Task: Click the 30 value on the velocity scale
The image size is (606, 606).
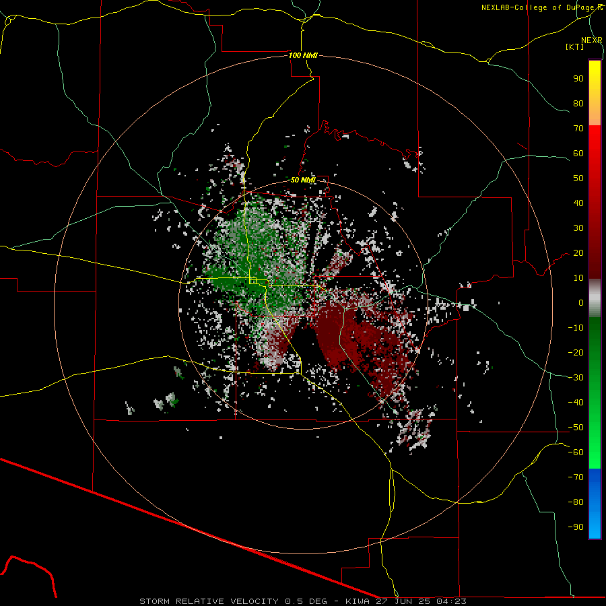Action: tap(578, 228)
